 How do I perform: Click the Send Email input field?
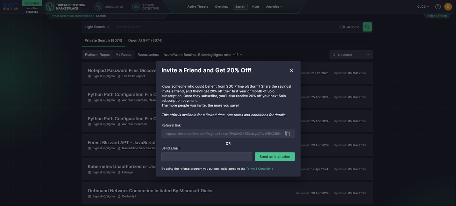pyautogui.click(x=206, y=156)
